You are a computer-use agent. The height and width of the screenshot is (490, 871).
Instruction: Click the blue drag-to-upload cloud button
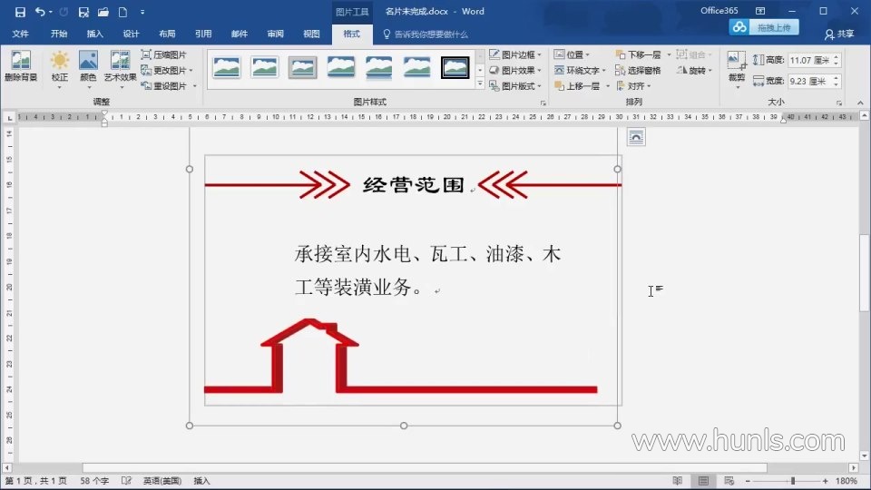(764, 27)
